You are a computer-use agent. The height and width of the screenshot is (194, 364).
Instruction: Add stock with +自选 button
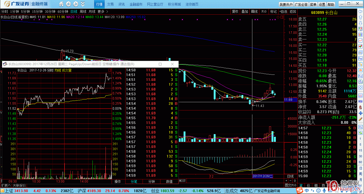click(x=283, y=12)
